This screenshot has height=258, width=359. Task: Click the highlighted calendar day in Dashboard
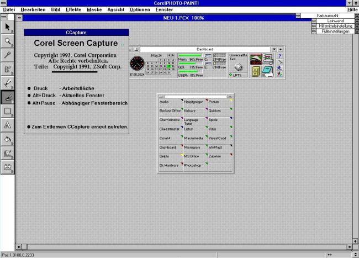tap(169, 66)
